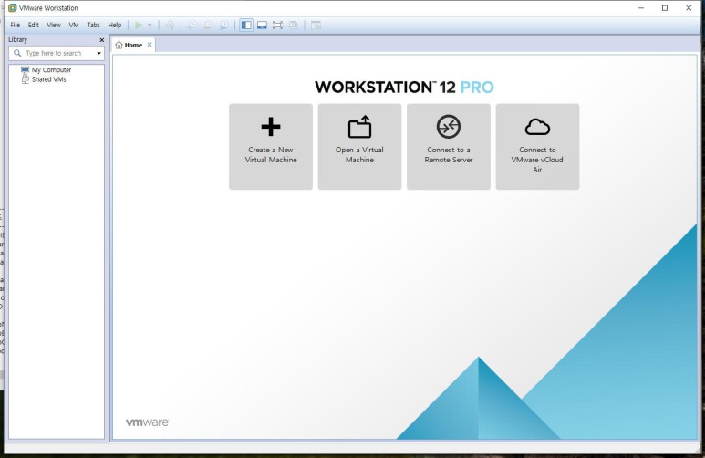Click Connect to VMware vCloud Air tile
This screenshot has width=705, height=458.
[537, 147]
